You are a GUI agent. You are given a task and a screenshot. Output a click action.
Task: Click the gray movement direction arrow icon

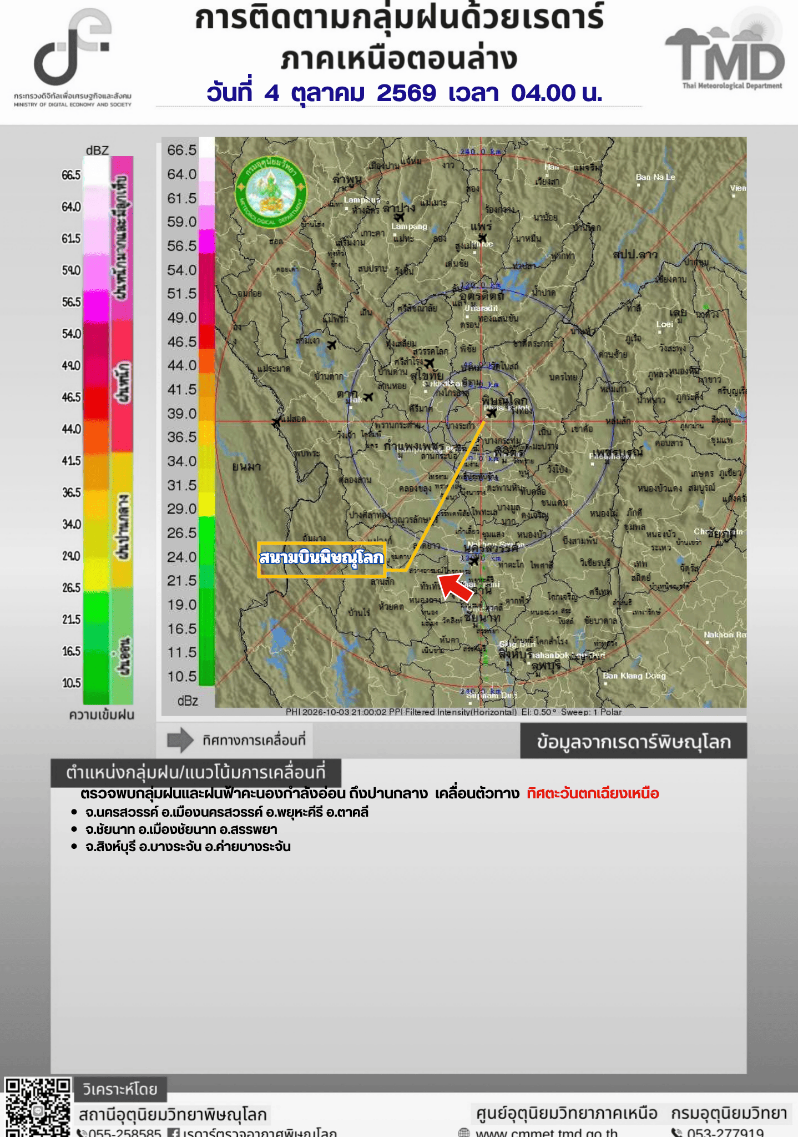180,740
